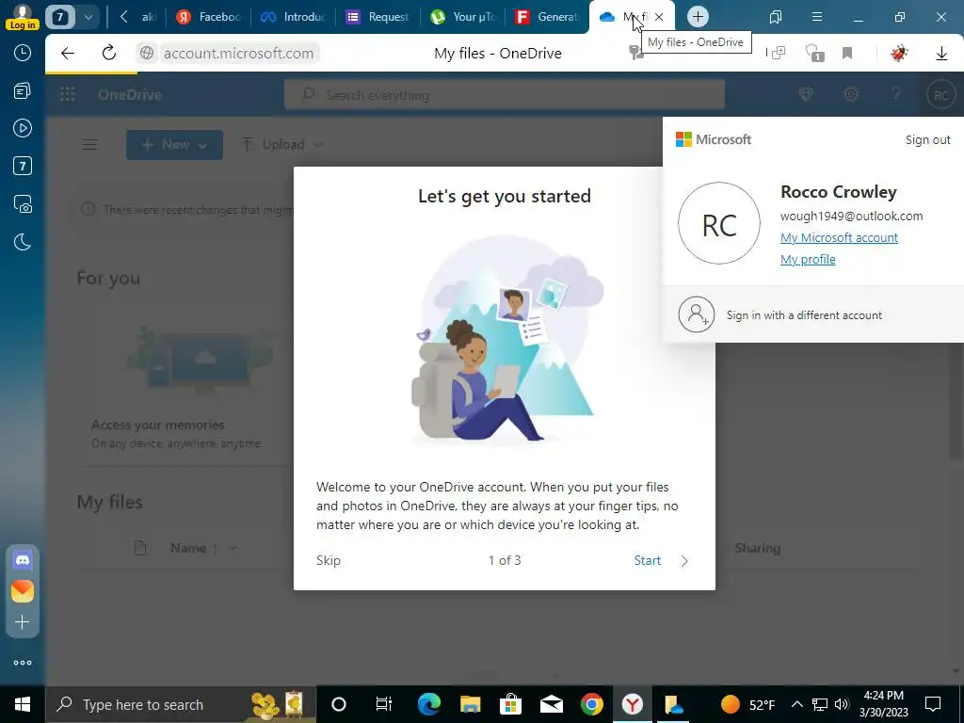The height and width of the screenshot is (723, 964).
Task: Open the OneDrive help question mark
Action: (896, 94)
